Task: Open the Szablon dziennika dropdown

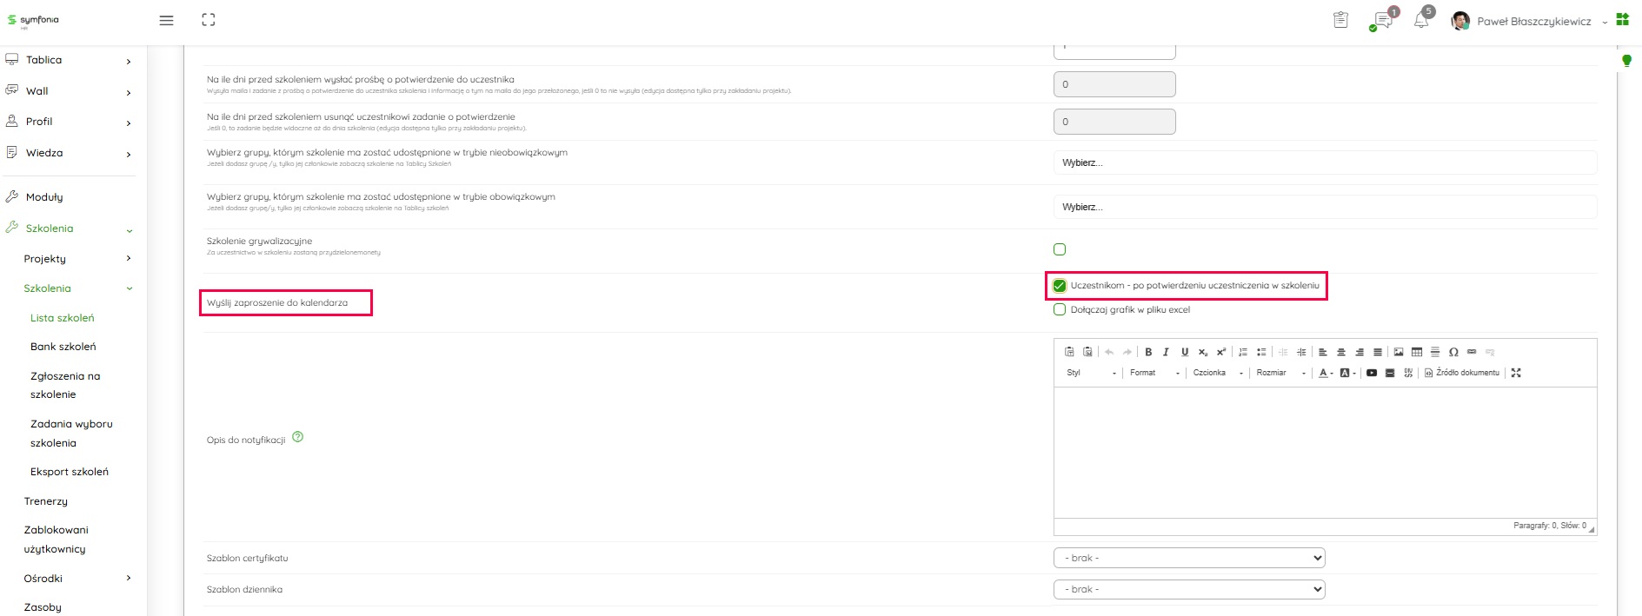Action: click(x=1188, y=589)
